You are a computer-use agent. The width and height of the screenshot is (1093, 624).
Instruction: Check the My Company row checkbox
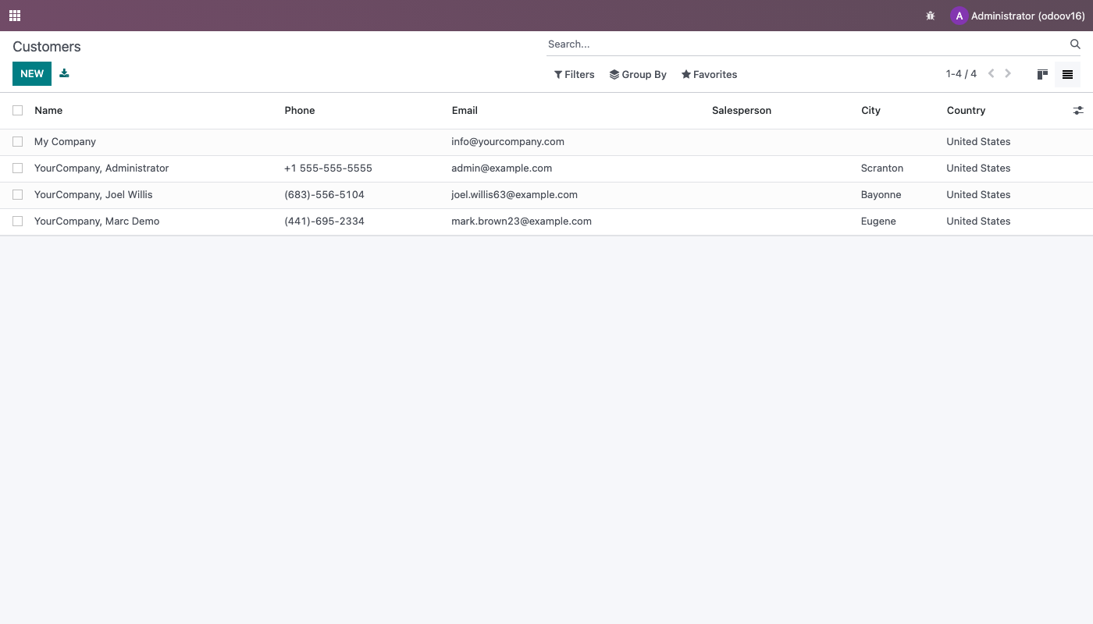(17, 142)
